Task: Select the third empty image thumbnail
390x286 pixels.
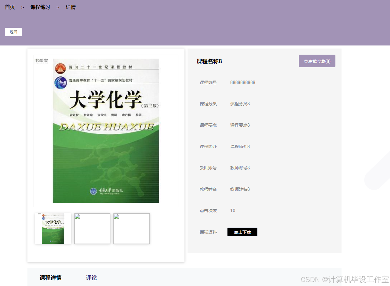Action: click(131, 228)
